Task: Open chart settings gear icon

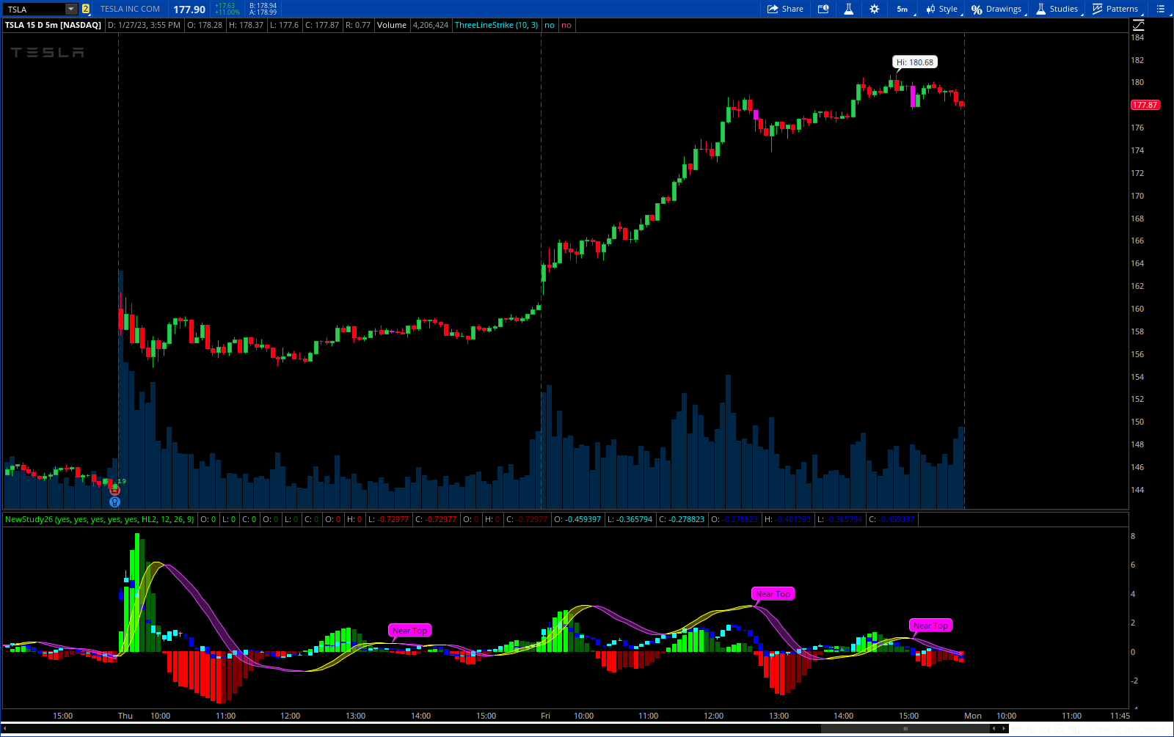Action: [874, 9]
